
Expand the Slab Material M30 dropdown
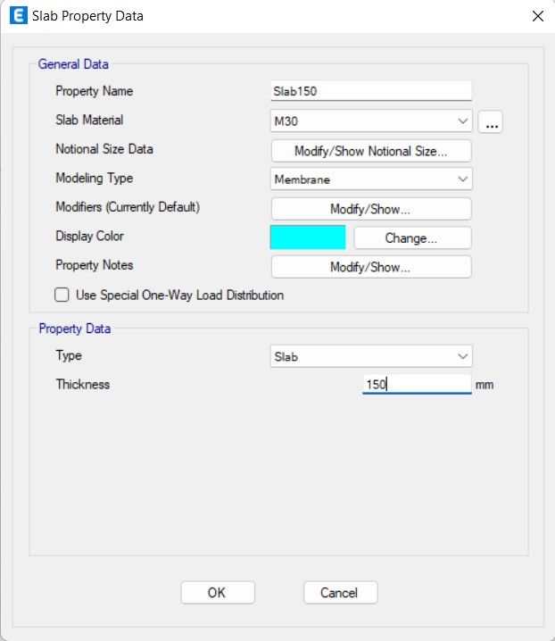[x=371, y=121]
